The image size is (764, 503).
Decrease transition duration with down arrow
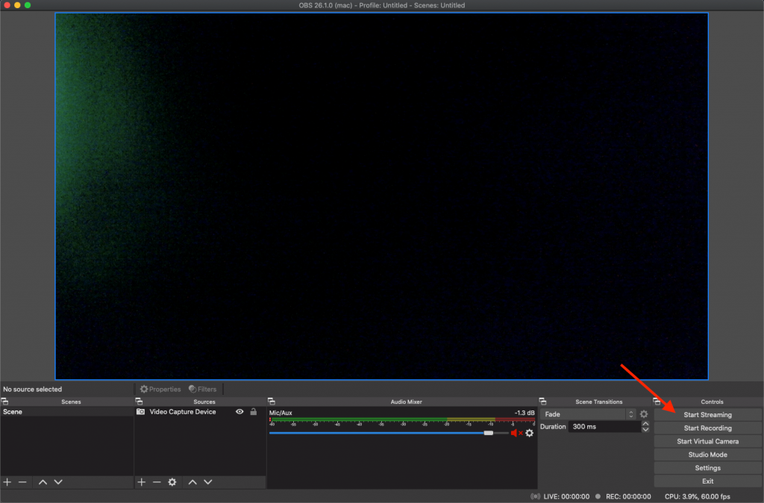tap(645, 430)
